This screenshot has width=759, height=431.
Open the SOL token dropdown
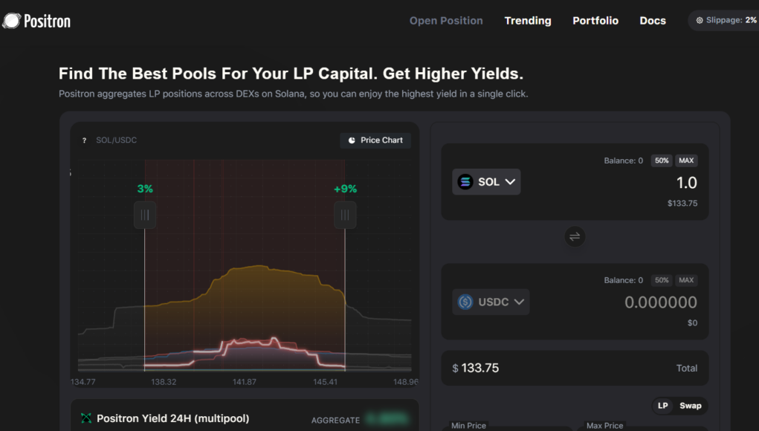click(509, 182)
